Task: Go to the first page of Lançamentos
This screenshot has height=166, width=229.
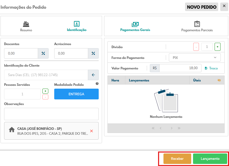Action: click(x=153, y=128)
